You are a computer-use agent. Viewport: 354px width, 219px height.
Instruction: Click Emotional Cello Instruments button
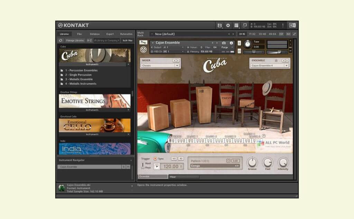[92, 134]
